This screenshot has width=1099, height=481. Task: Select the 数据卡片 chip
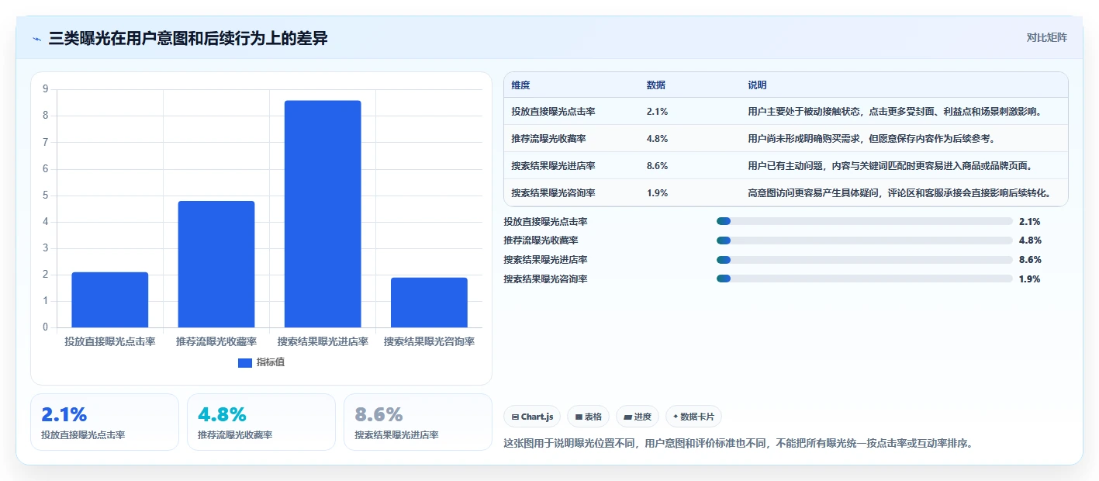coord(693,417)
